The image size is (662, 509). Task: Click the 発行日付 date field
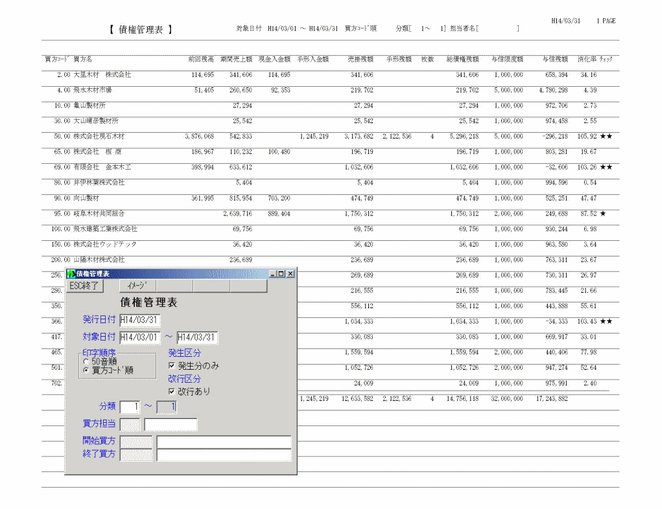pyautogui.click(x=140, y=320)
